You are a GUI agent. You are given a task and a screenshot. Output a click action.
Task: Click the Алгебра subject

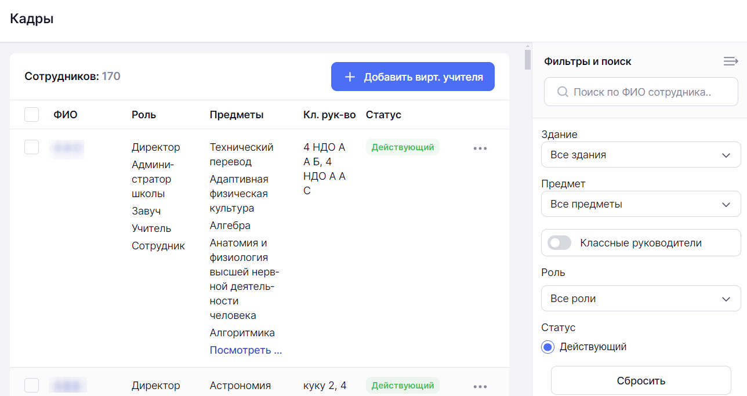[x=230, y=226]
